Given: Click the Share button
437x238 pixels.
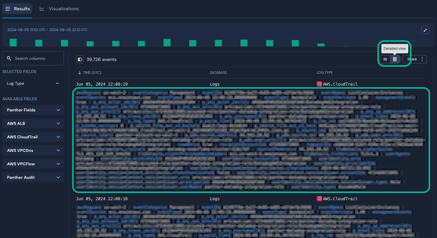Looking at the screenshot, I should 411,59.
